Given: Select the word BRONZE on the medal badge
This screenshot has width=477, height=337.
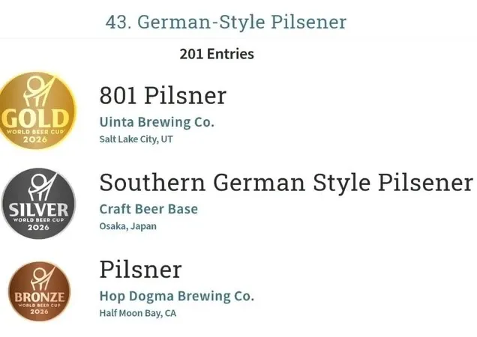Looking at the screenshot, I should coord(38,297).
